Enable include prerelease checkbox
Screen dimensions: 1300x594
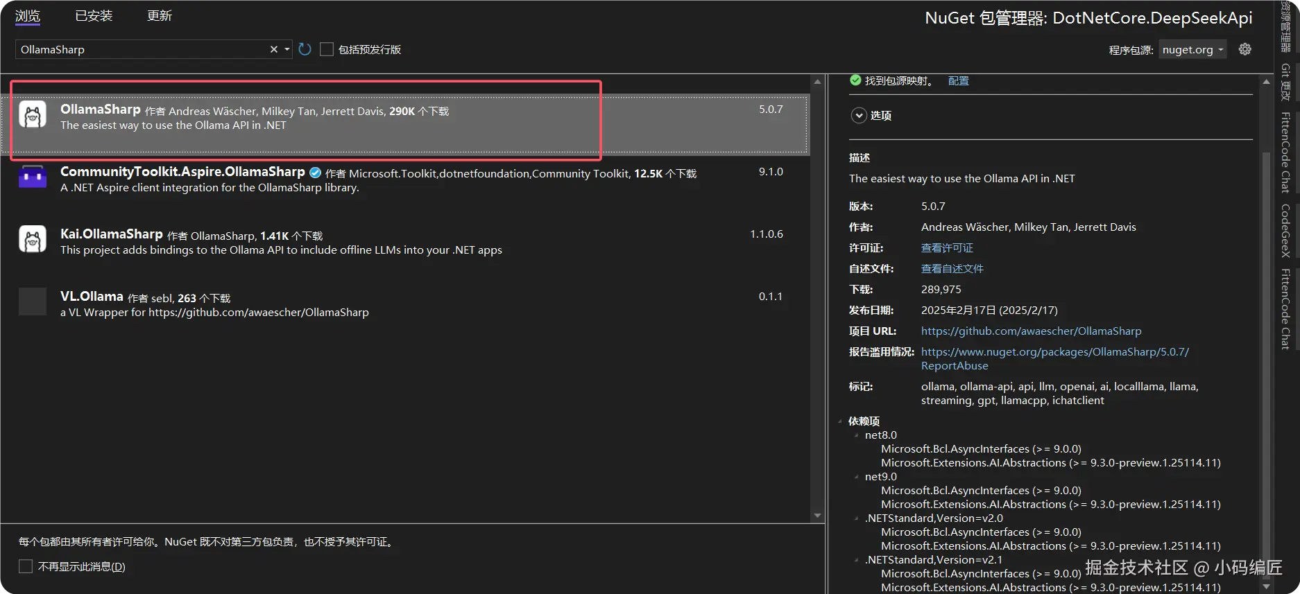(327, 49)
